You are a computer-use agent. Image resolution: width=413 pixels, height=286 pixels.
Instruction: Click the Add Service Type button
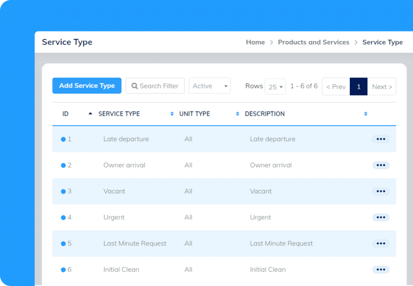[x=87, y=86]
